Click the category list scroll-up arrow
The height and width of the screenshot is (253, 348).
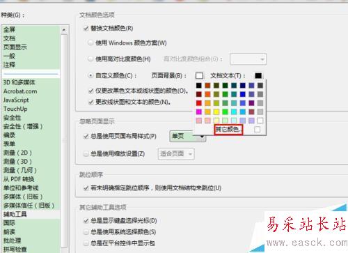[64, 30]
